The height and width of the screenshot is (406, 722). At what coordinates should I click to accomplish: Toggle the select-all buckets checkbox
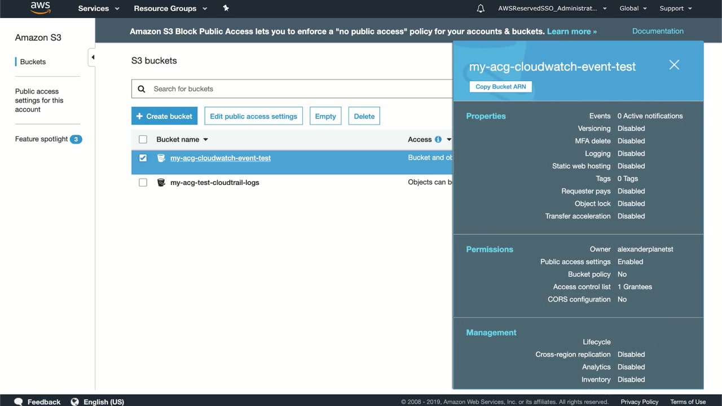(143, 139)
